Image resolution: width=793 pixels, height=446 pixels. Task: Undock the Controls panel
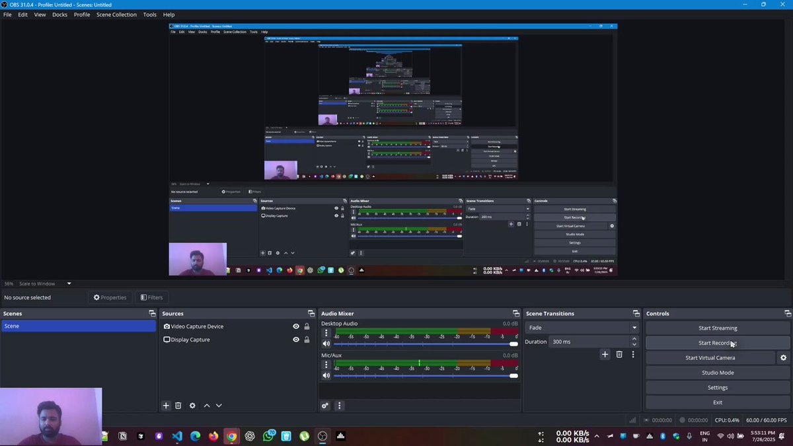[x=788, y=314]
